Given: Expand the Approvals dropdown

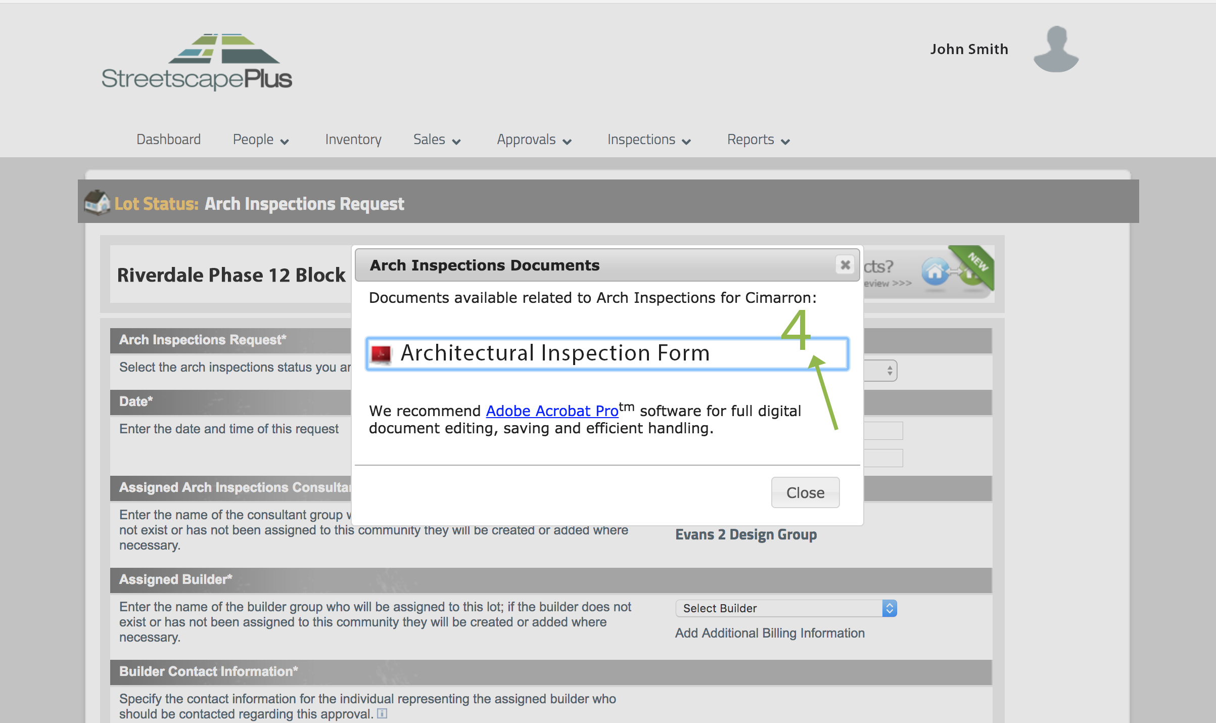Looking at the screenshot, I should tap(534, 140).
